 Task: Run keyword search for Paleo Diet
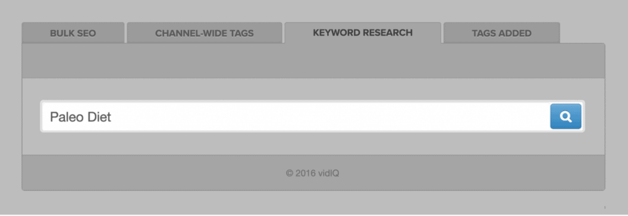point(566,116)
